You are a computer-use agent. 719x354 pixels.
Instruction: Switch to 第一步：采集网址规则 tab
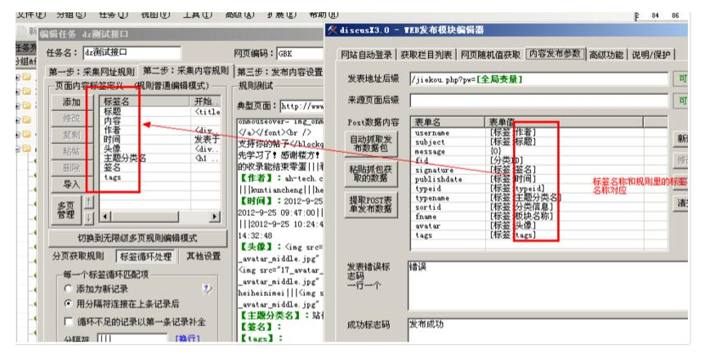(90, 71)
